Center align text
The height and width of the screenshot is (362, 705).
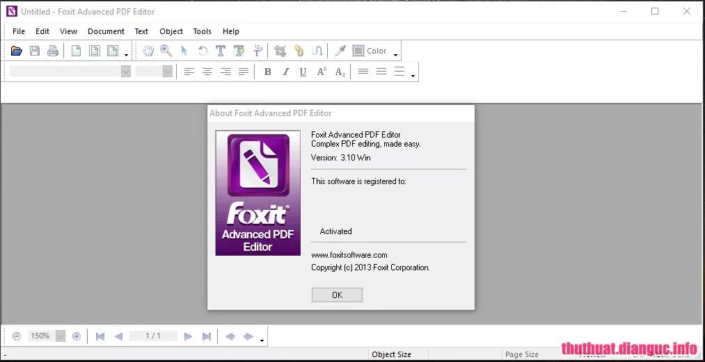click(207, 72)
